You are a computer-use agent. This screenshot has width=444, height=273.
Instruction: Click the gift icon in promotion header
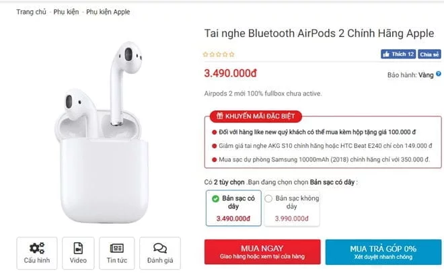click(x=217, y=116)
